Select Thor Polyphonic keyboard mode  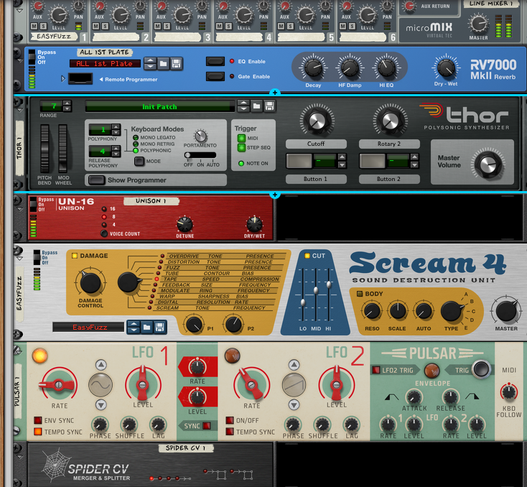(x=136, y=150)
